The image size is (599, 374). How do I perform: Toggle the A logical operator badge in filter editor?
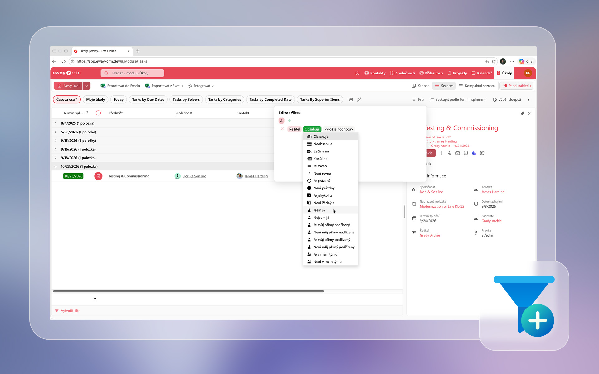click(x=281, y=121)
